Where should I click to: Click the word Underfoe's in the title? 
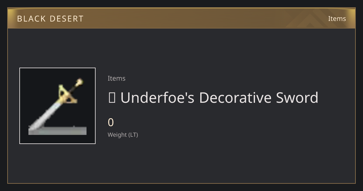click(157, 98)
